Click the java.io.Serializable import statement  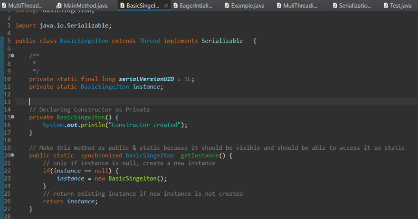tap(64, 26)
